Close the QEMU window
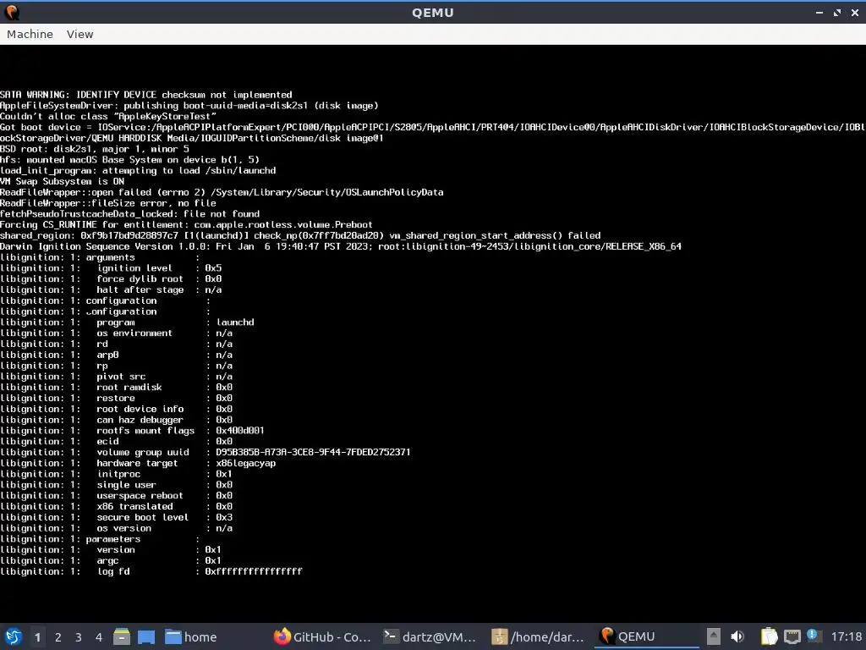This screenshot has width=866, height=650. 855,12
